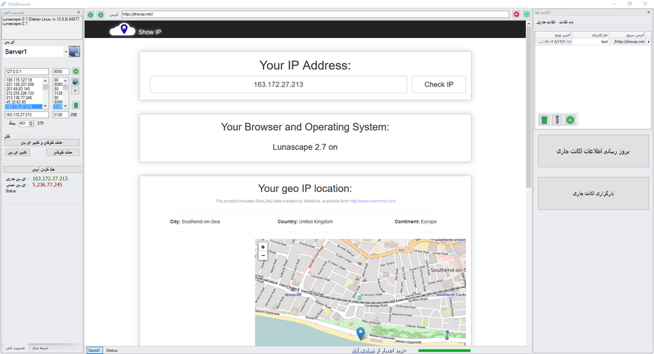Screen dimensions: 654x354
Task: Open the server database icon next to Server1
Action: pos(74,52)
